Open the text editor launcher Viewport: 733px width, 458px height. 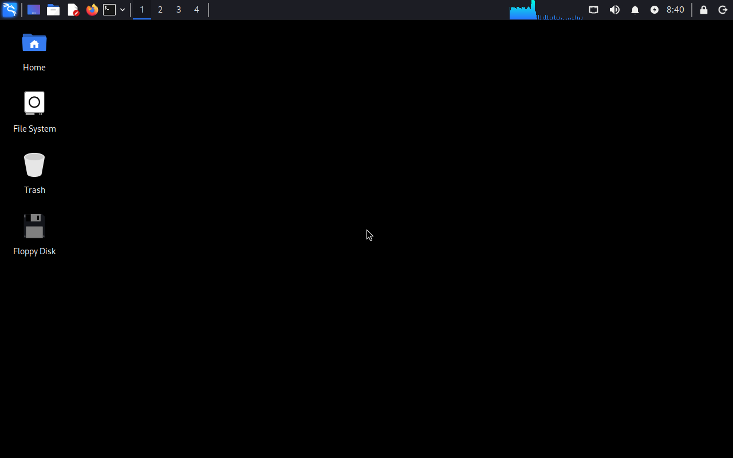click(x=73, y=10)
